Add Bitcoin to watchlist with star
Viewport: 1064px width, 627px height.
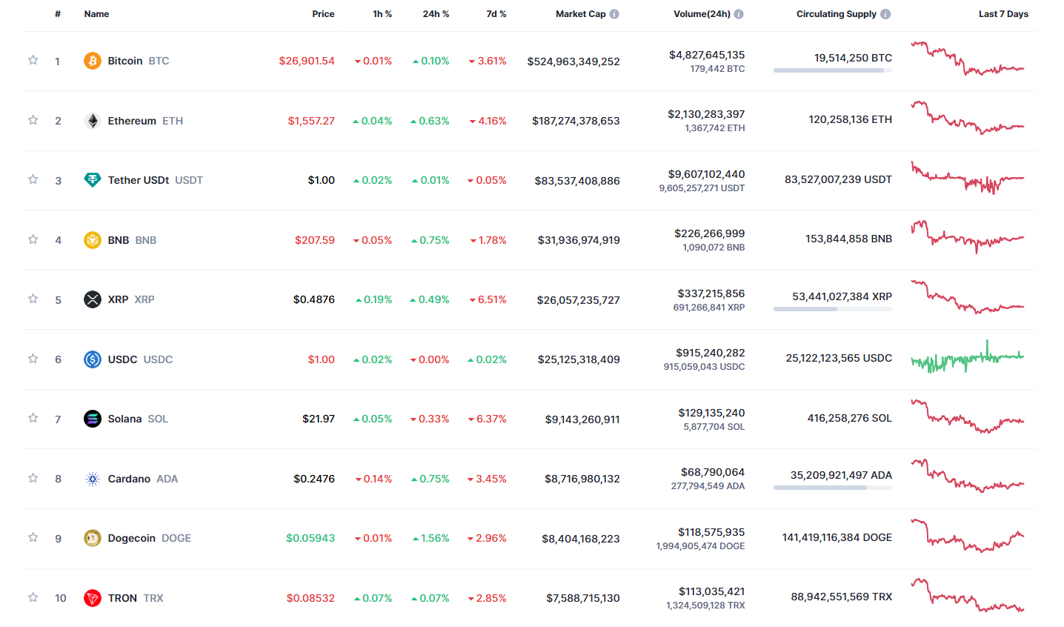point(33,60)
